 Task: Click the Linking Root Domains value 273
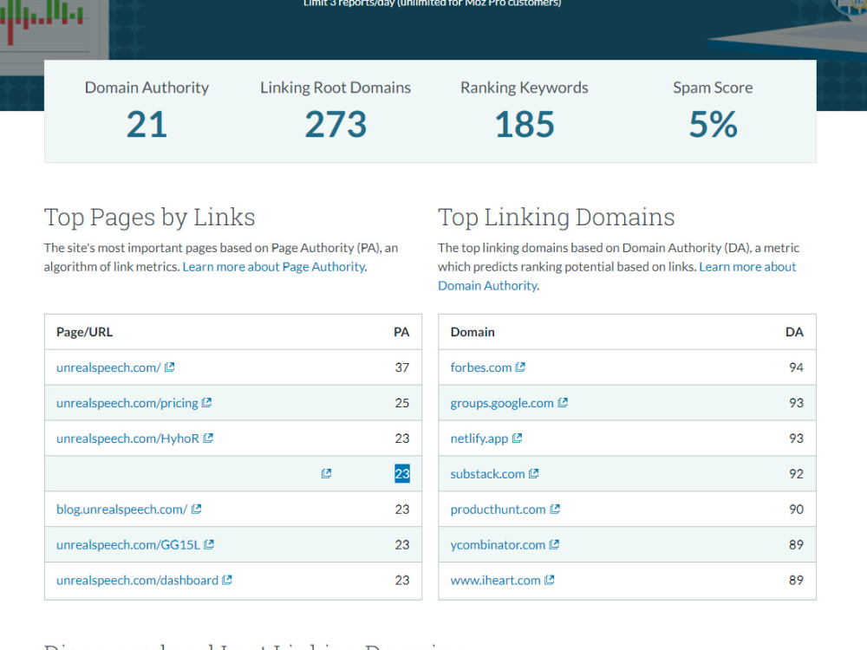pos(336,124)
